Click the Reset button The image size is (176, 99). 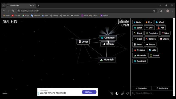pos(5,94)
